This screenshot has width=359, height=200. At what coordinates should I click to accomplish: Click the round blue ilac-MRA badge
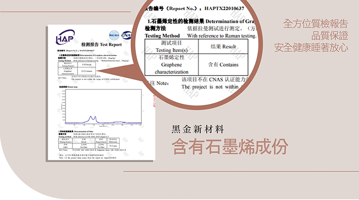[x=114, y=35]
